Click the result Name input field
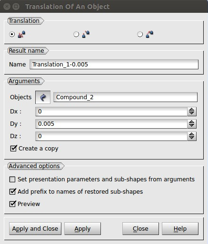 114,65
